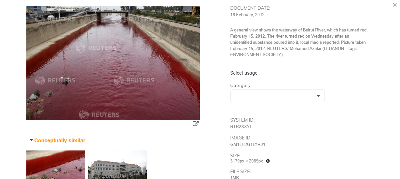The image size is (400, 179).
Task: Click the Conceptually similar heading
Action: click(60, 141)
